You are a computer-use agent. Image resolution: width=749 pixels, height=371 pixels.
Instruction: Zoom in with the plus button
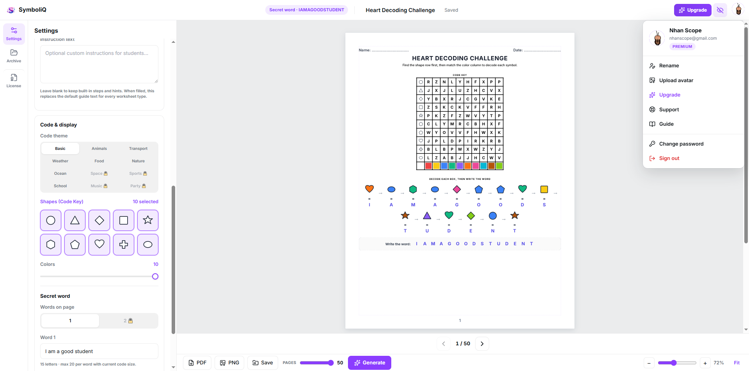(705, 363)
